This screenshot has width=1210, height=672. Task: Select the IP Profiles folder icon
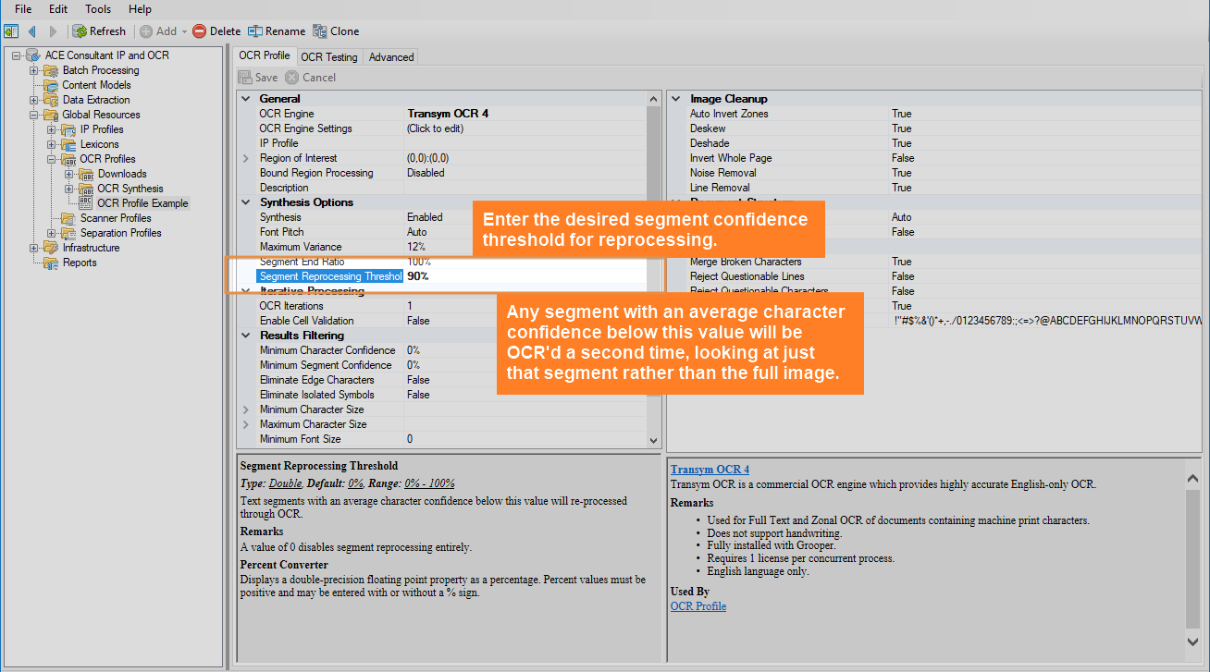[x=68, y=129]
